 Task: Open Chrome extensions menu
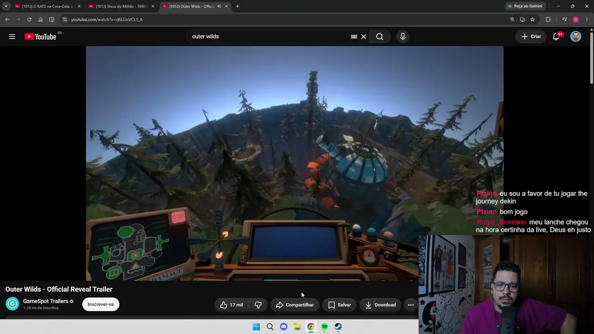(548, 19)
